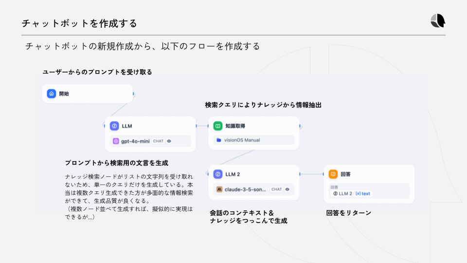Click the caption 会話のコンテキスト＆ ナレッジをつっこんで生成
Image resolution: width=467 pixels, height=263 pixels.
tap(249, 217)
